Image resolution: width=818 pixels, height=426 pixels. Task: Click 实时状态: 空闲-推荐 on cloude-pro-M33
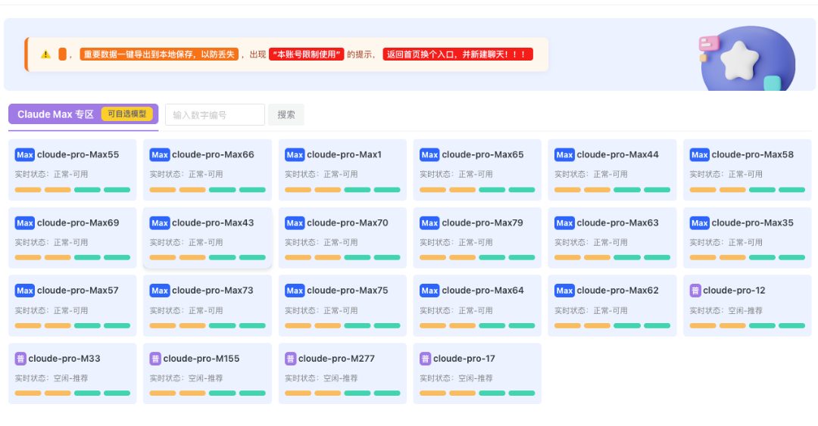click(52, 378)
